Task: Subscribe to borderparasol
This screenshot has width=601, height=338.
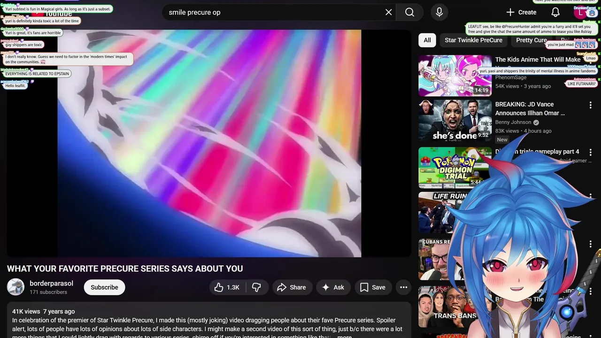Action: pos(104,287)
